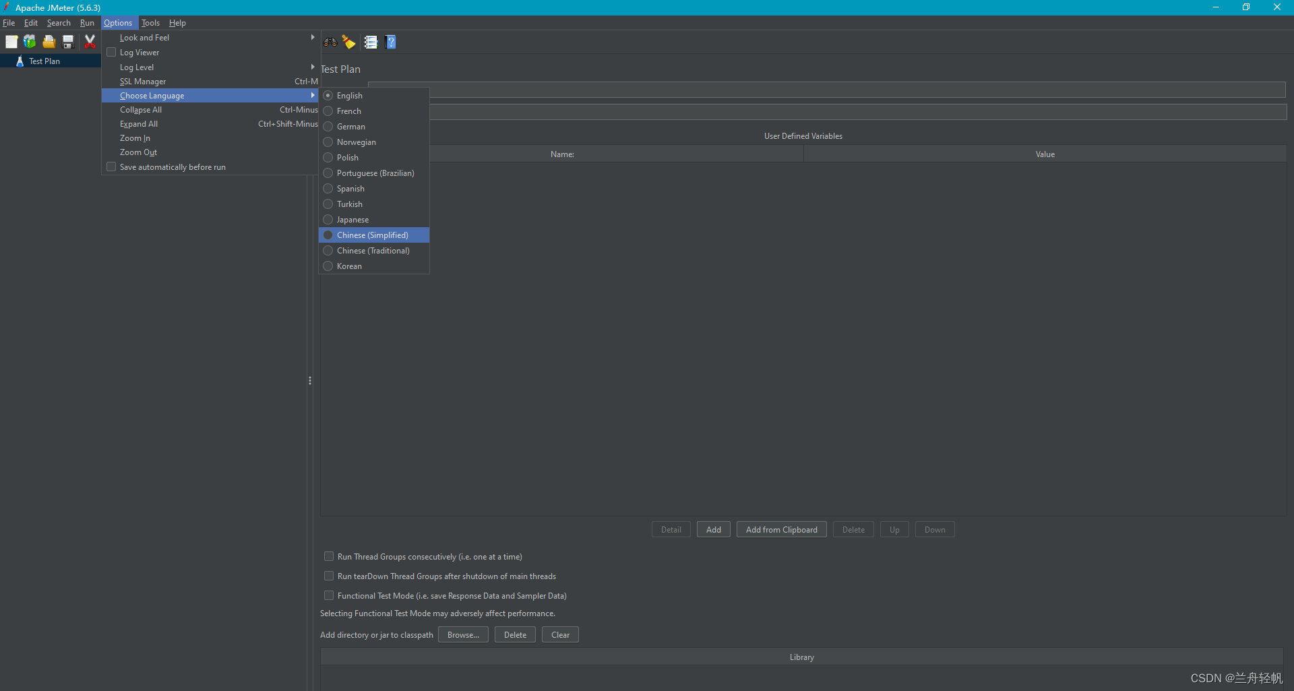Screen dimensions: 1294x691
Task: Select Portuguese (Brazilian) language option
Action: click(x=374, y=173)
